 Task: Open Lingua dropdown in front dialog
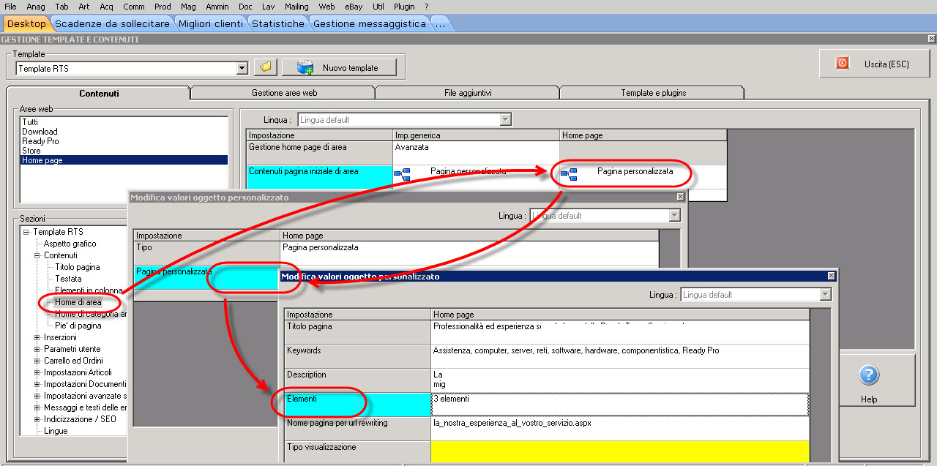(826, 295)
